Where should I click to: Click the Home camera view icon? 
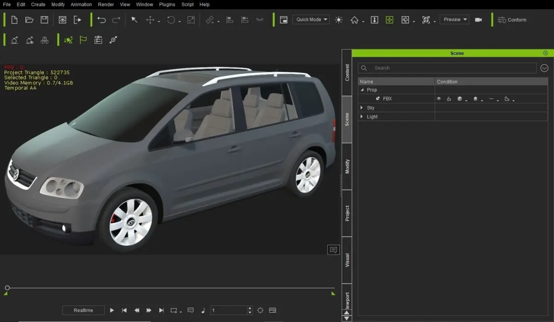coord(355,20)
